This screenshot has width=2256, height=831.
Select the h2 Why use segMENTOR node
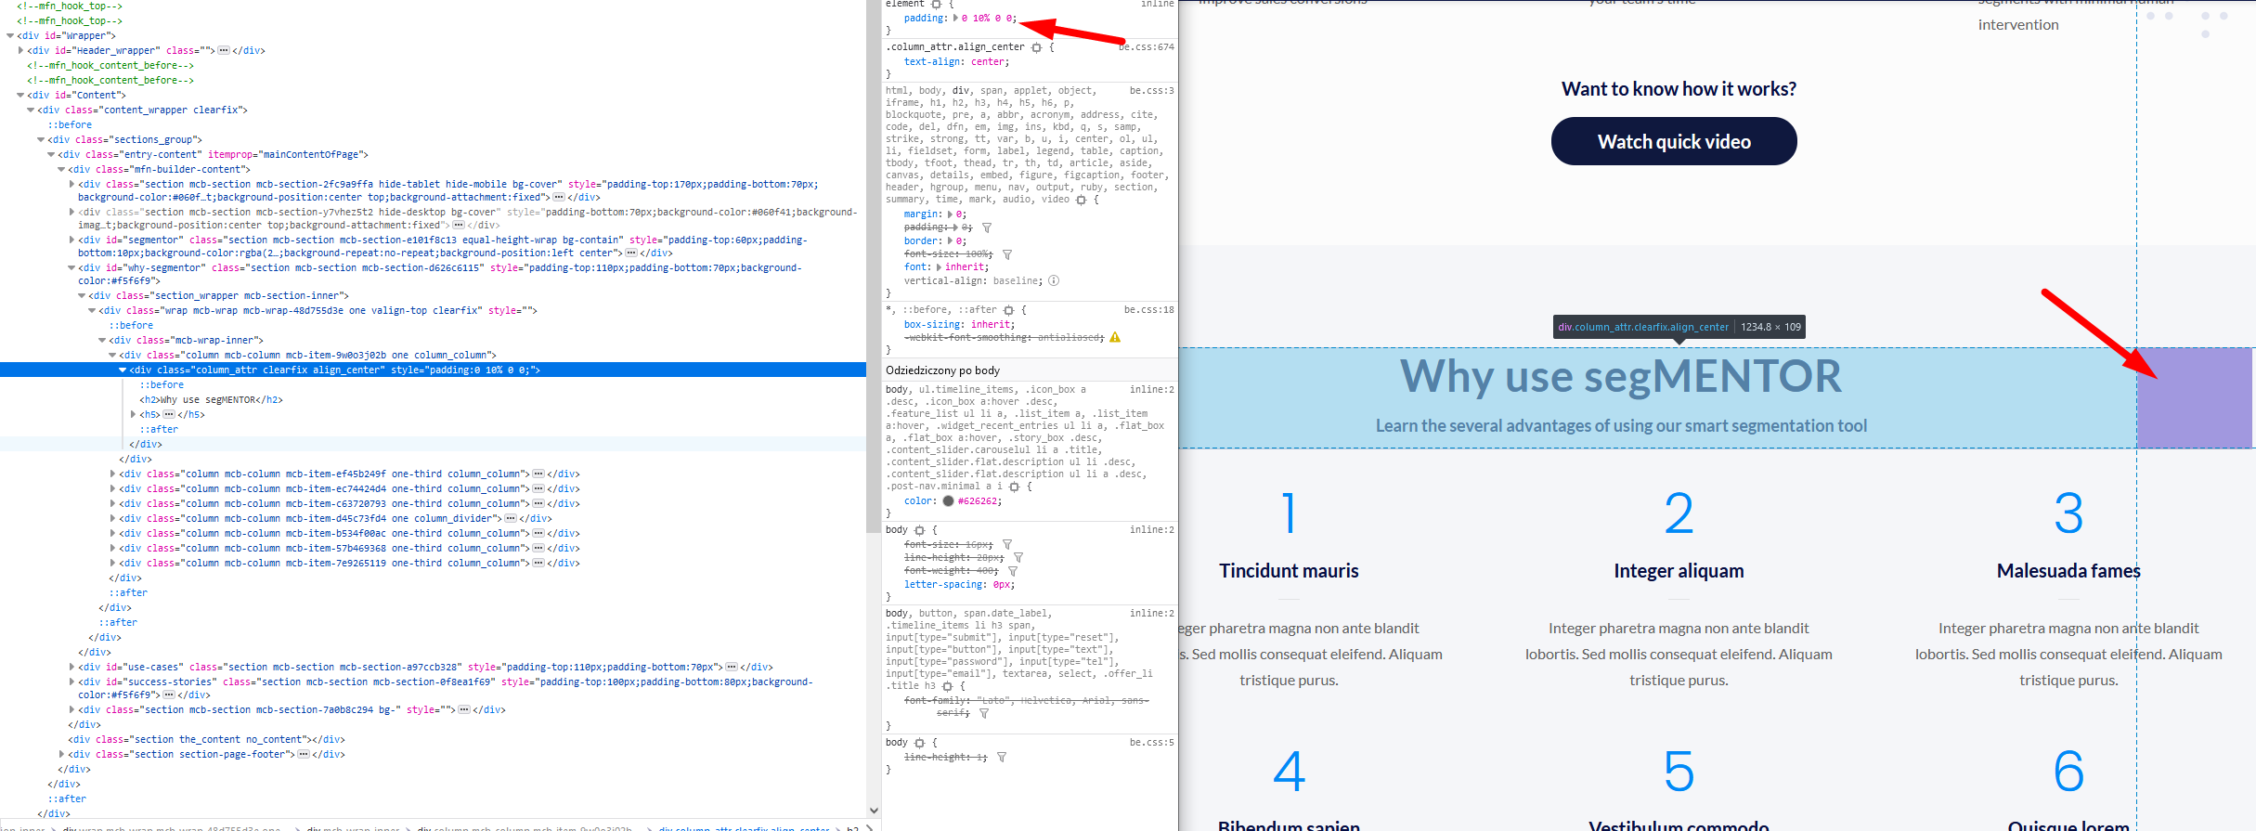pyautogui.click(x=211, y=400)
